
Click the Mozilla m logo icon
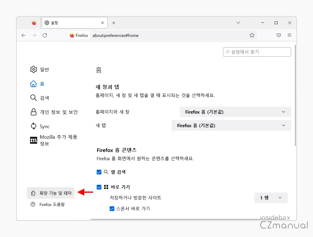point(33,140)
